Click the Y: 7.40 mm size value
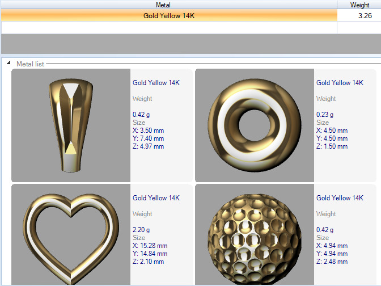 point(148,138)
